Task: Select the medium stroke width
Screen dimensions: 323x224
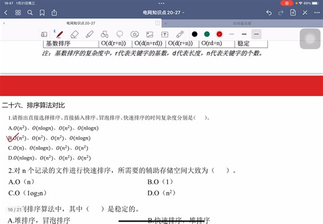Action: (x=244, y=34)
